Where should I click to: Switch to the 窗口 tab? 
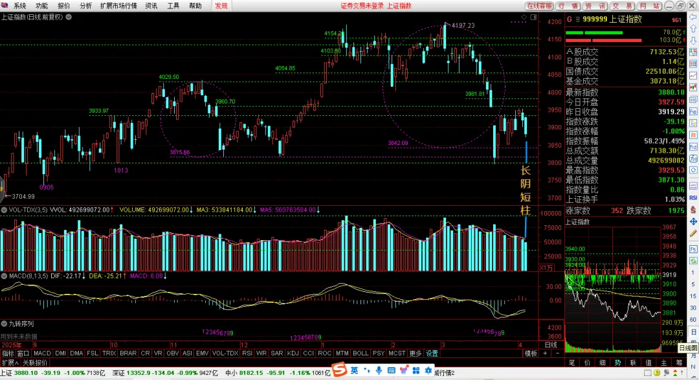[23, 353]
